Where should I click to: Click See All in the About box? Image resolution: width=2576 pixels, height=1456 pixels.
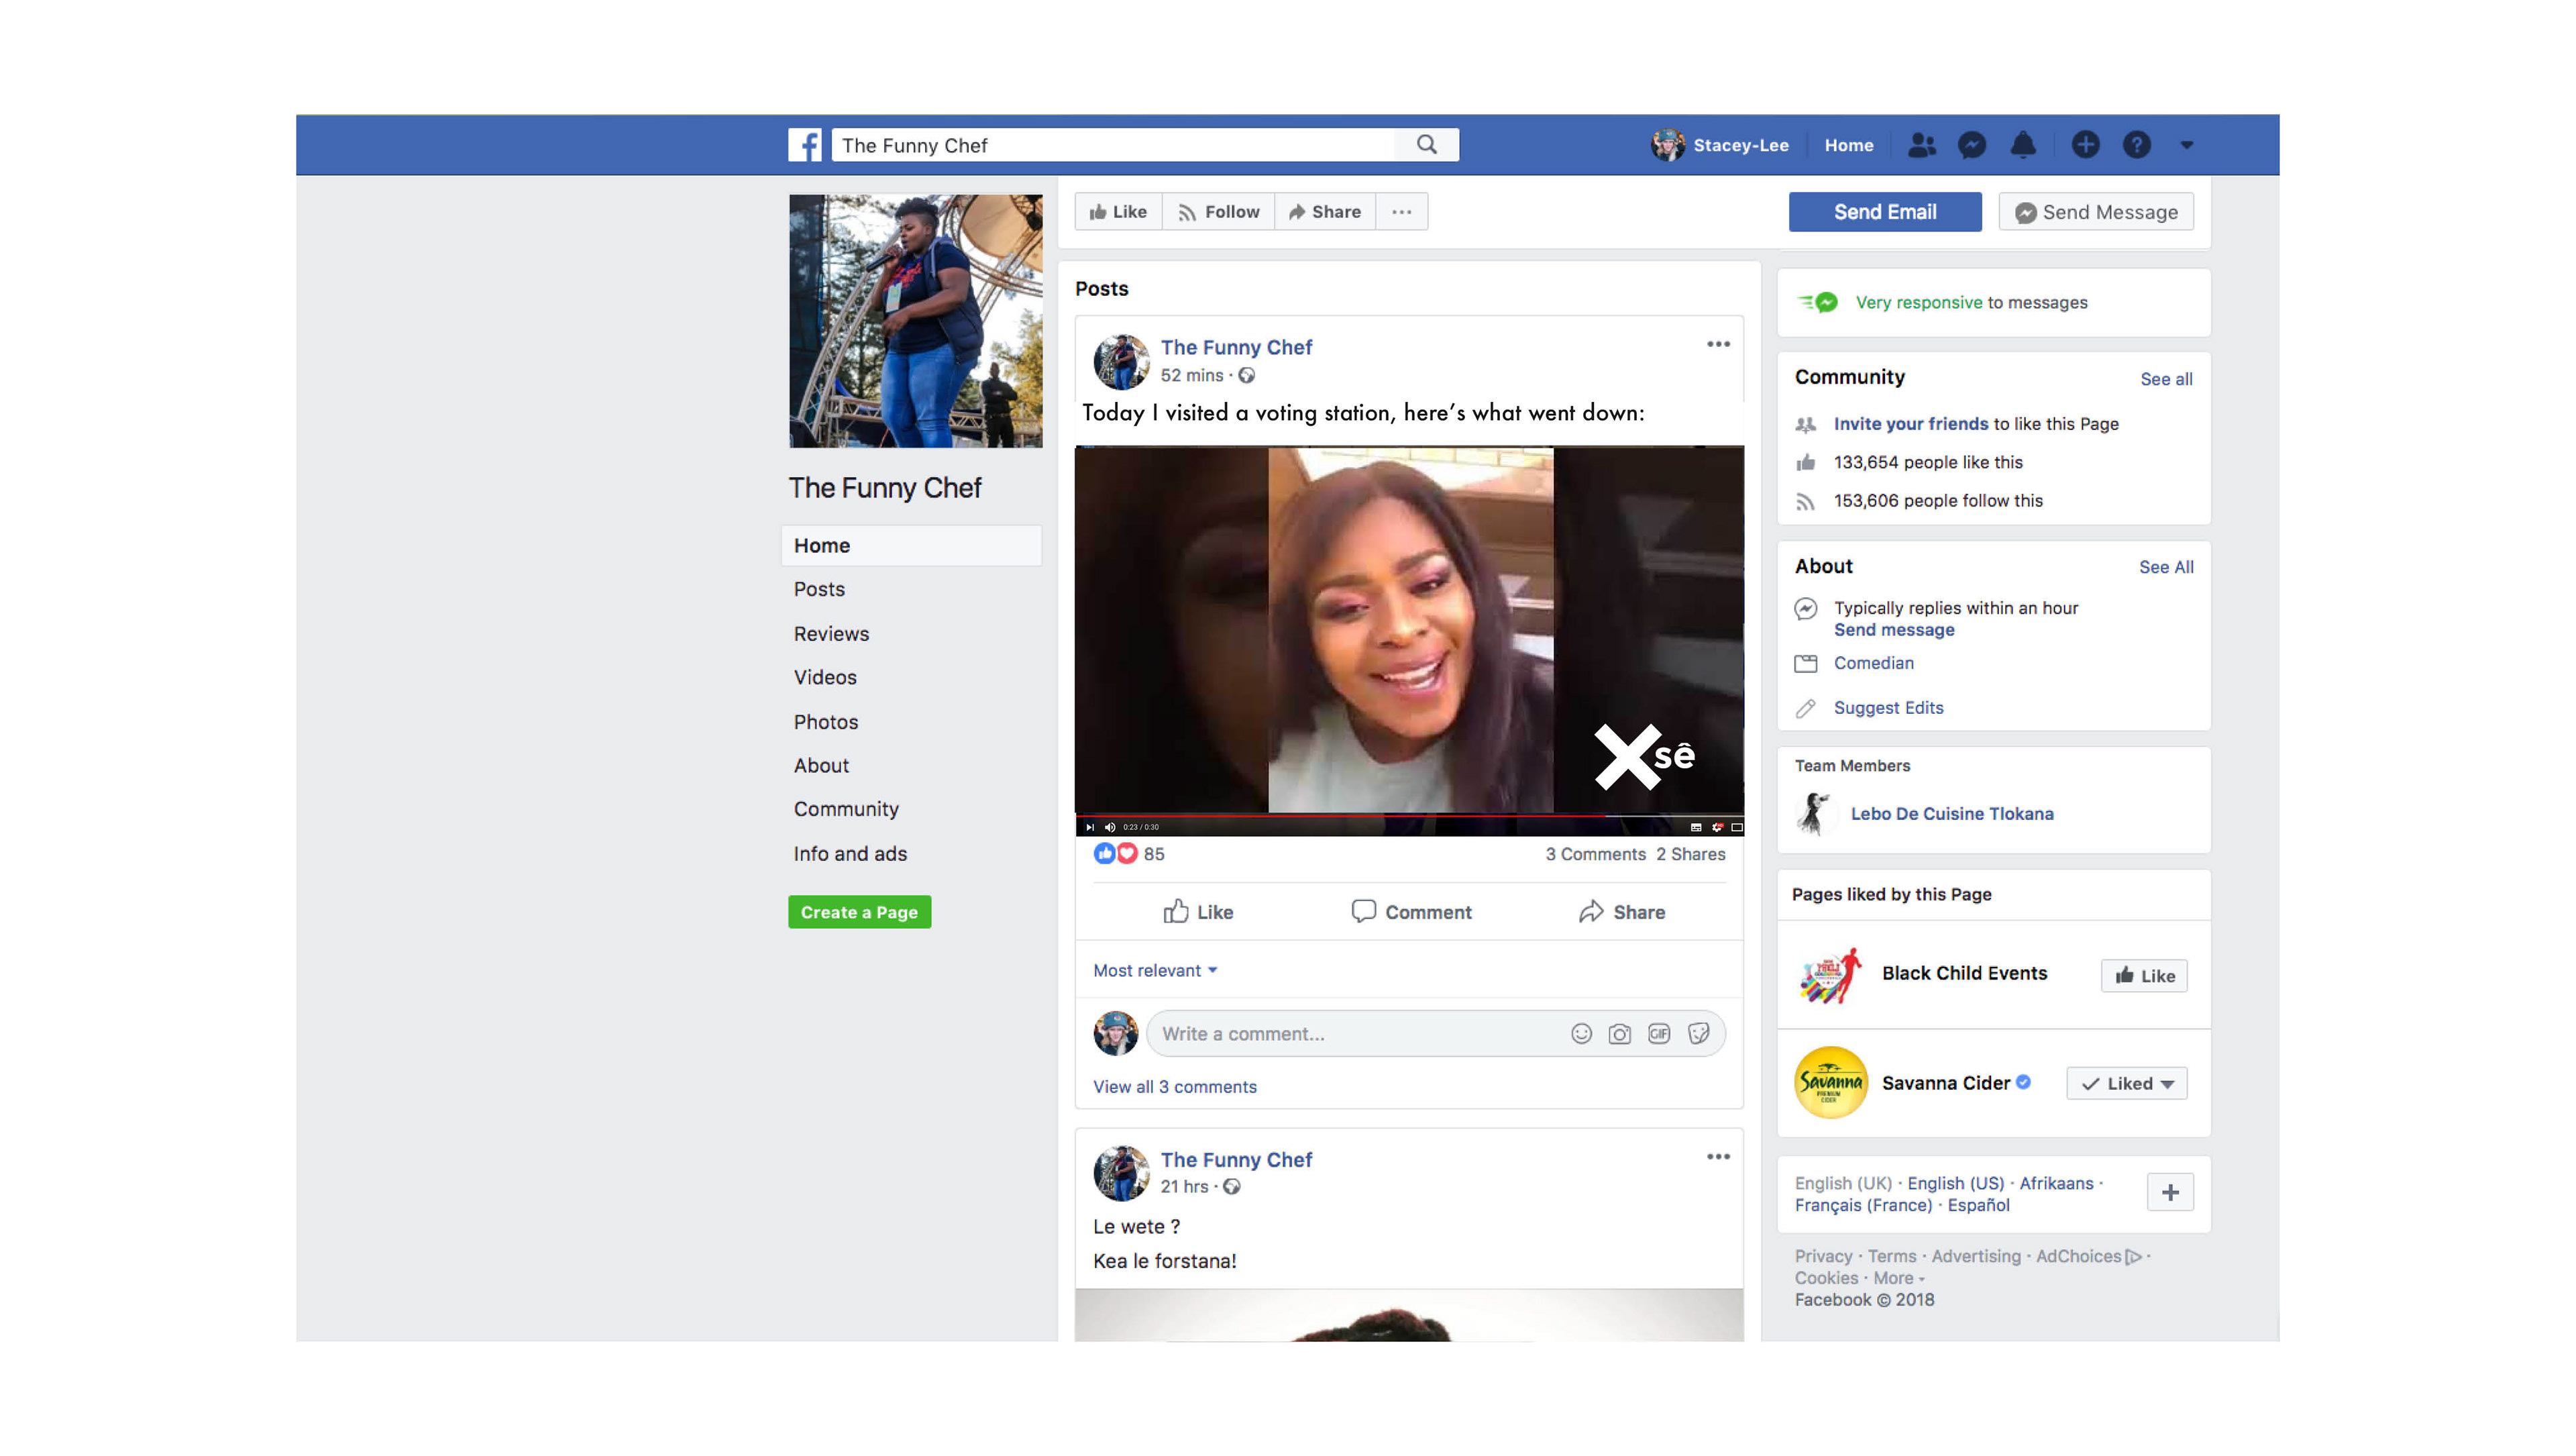pos(2166,568)
